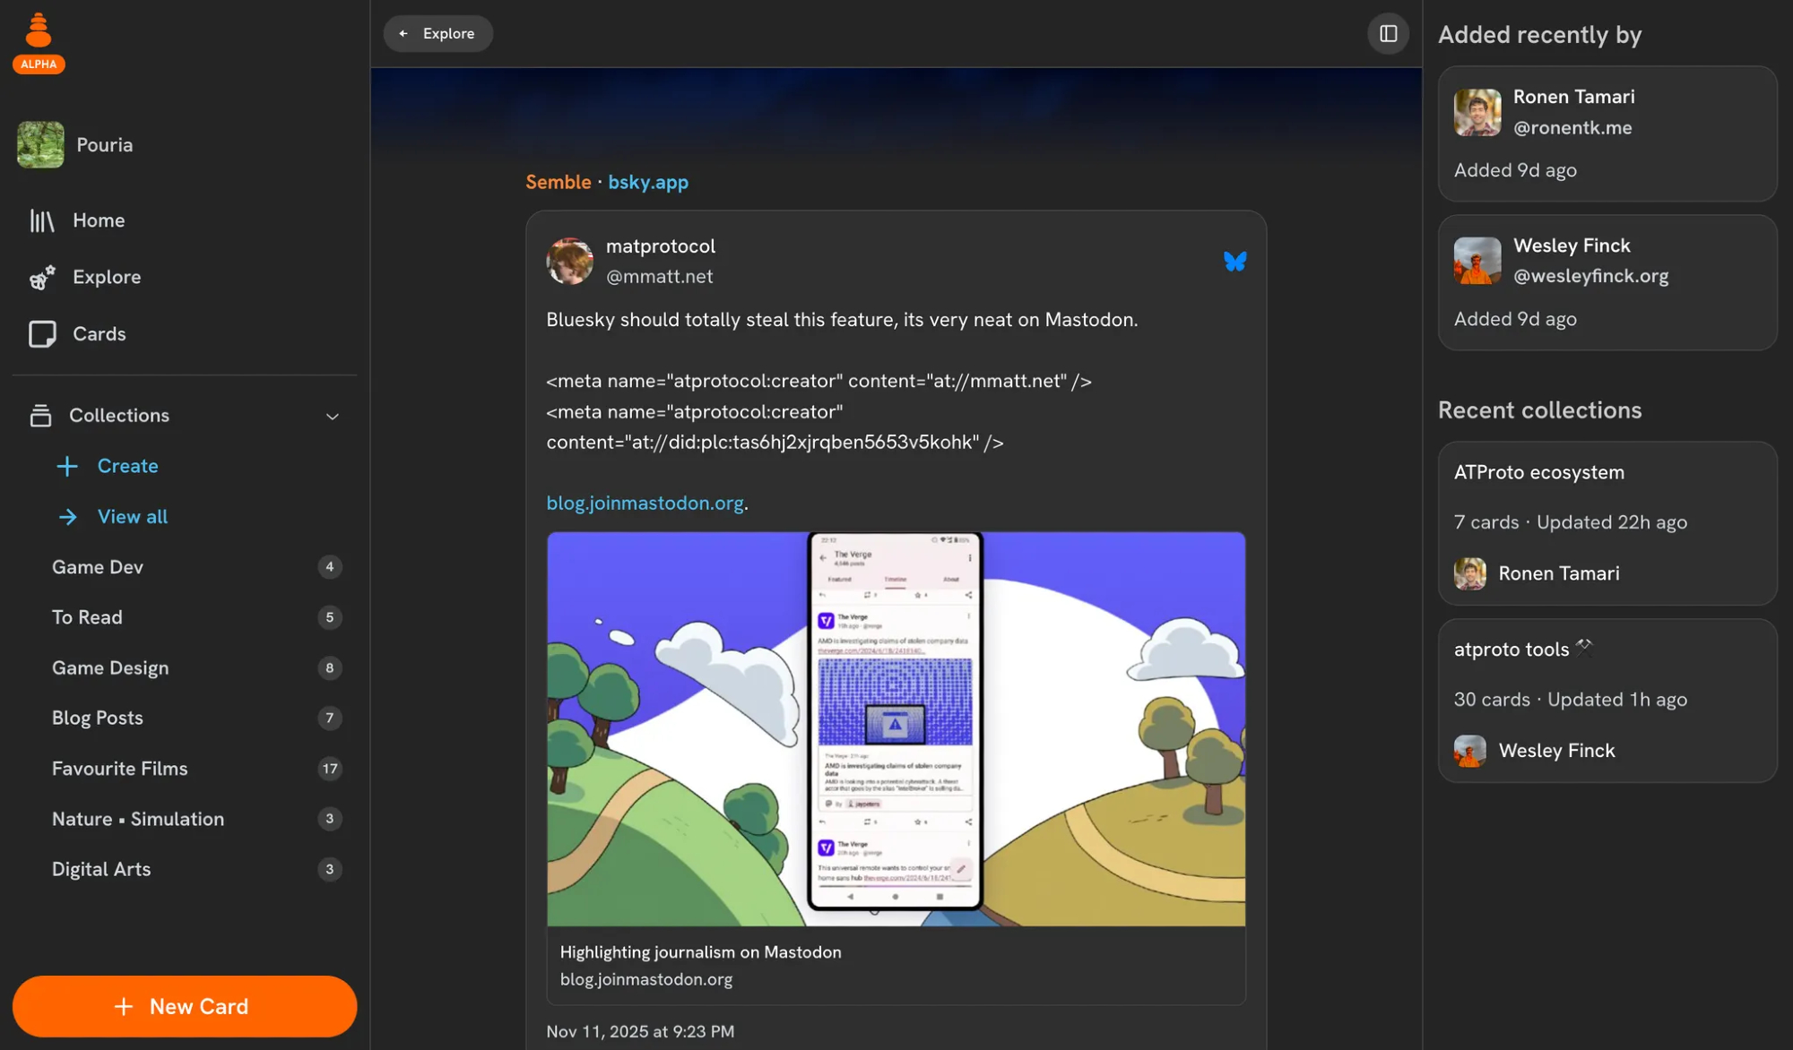Image resolution: width=1793 pixels, height=1050 pixels.
Task: Collapse the Collections section chevron
Action: tap(332, 417)
